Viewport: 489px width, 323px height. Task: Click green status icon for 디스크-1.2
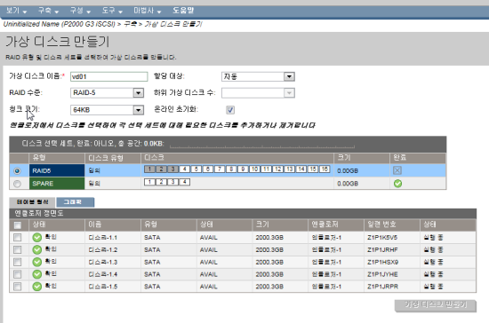(36, 249)
